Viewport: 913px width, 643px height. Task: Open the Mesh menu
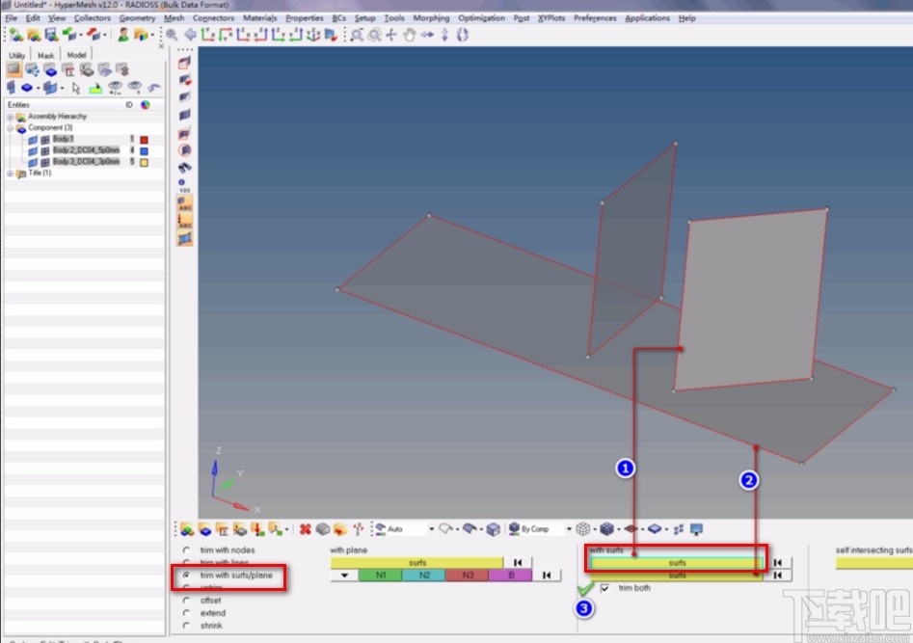coord(175,18)
